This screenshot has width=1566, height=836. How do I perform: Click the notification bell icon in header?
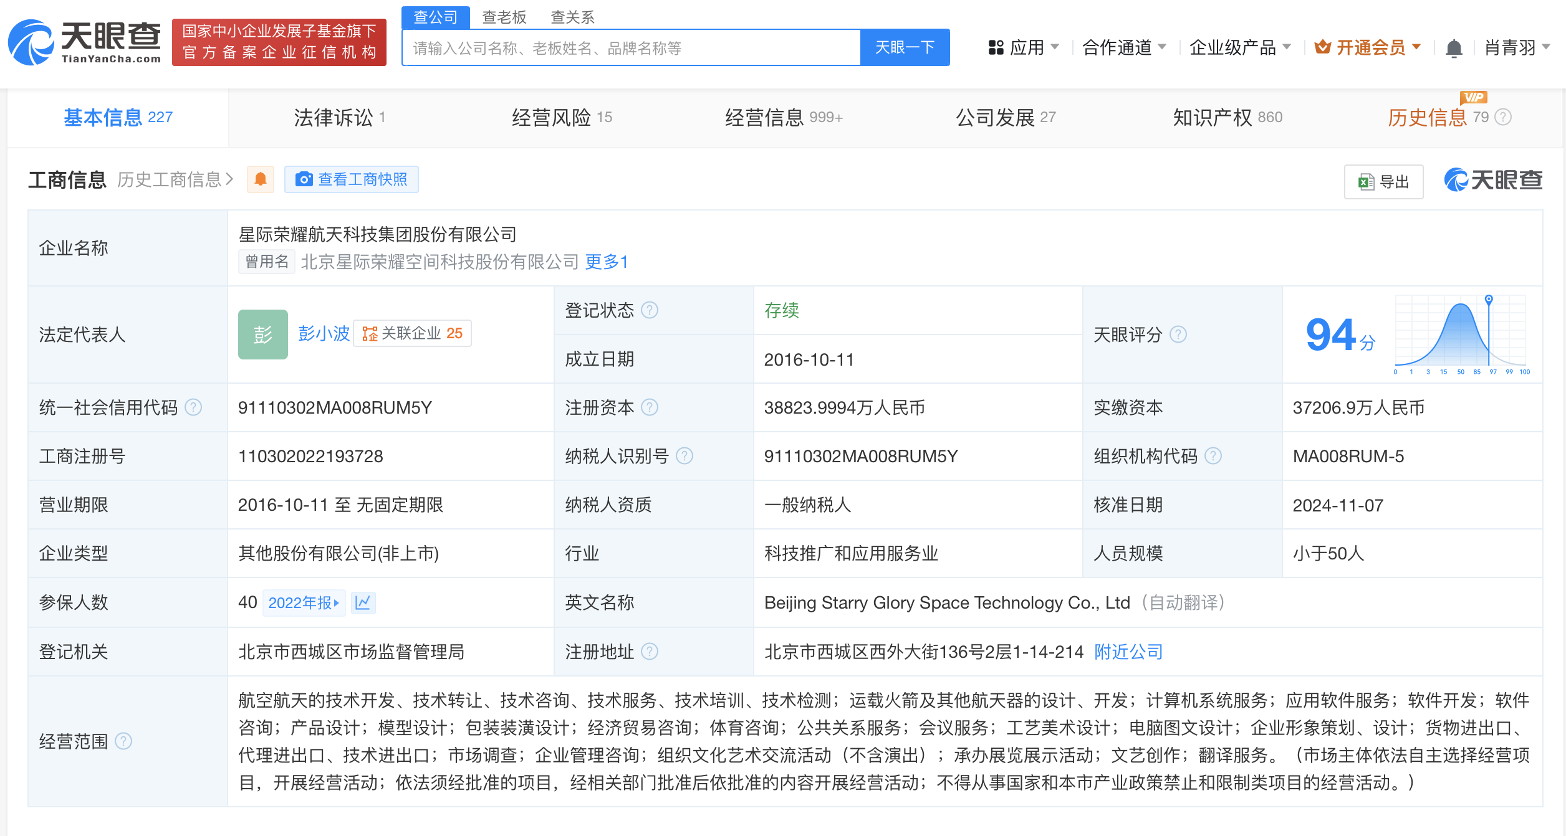[x=1454, y=48]
